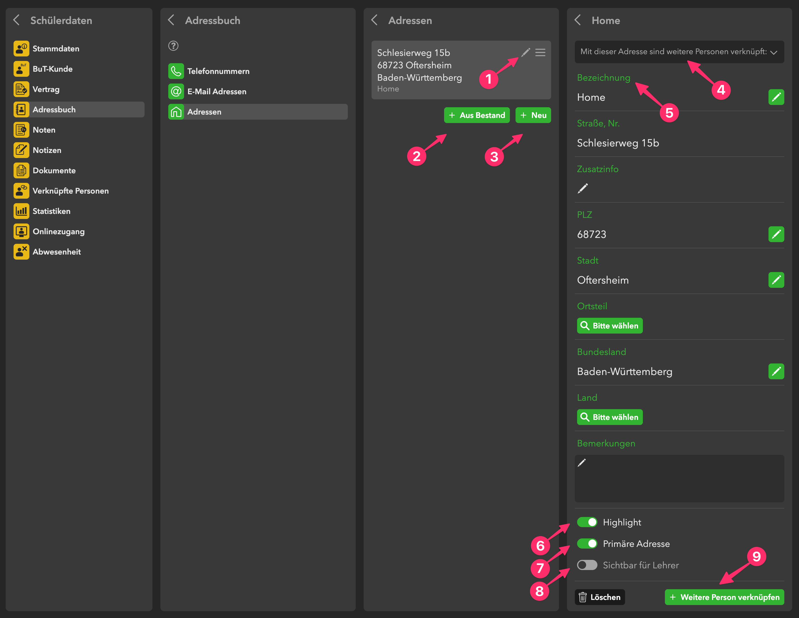Image resolution: width=799 pixels, height=618 pixels.
Task: Open Telefonnummern in Adressbuch
Action: pos(218,71)
